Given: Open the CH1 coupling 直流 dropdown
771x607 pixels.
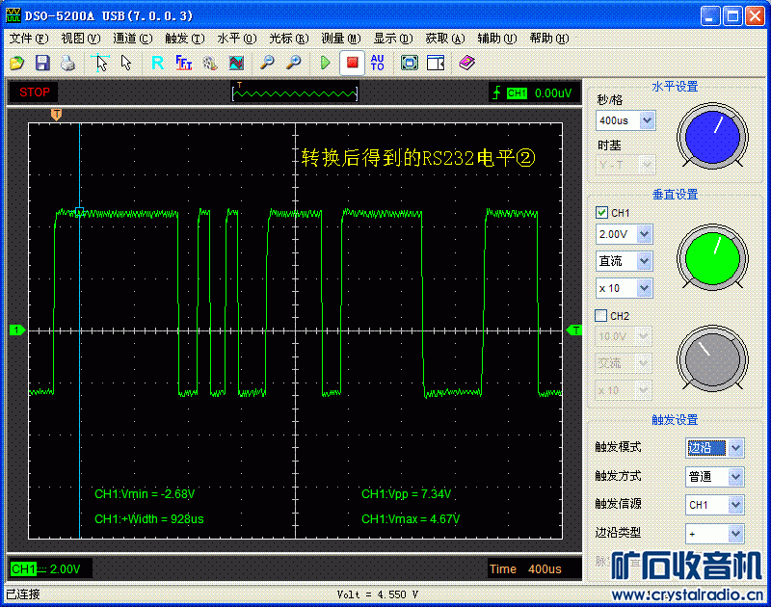Looking at the screenshot, I should [644, 261].
